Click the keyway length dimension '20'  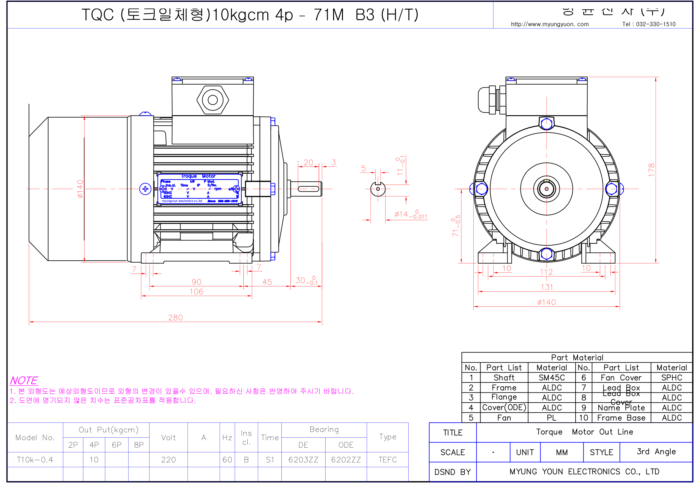pyautogui.click(x=308, y=162)
